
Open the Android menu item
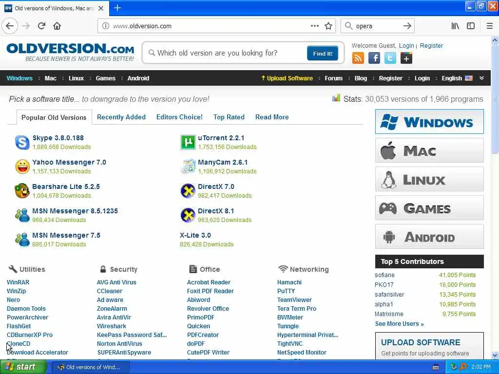coord(138,78)
